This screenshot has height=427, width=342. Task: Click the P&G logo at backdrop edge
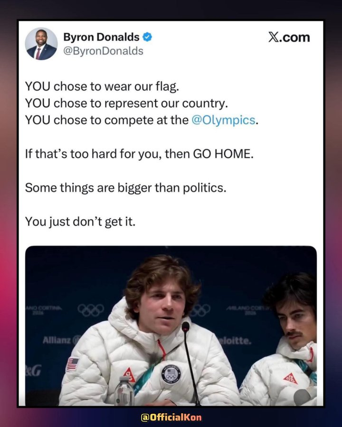tap(33, 371)
